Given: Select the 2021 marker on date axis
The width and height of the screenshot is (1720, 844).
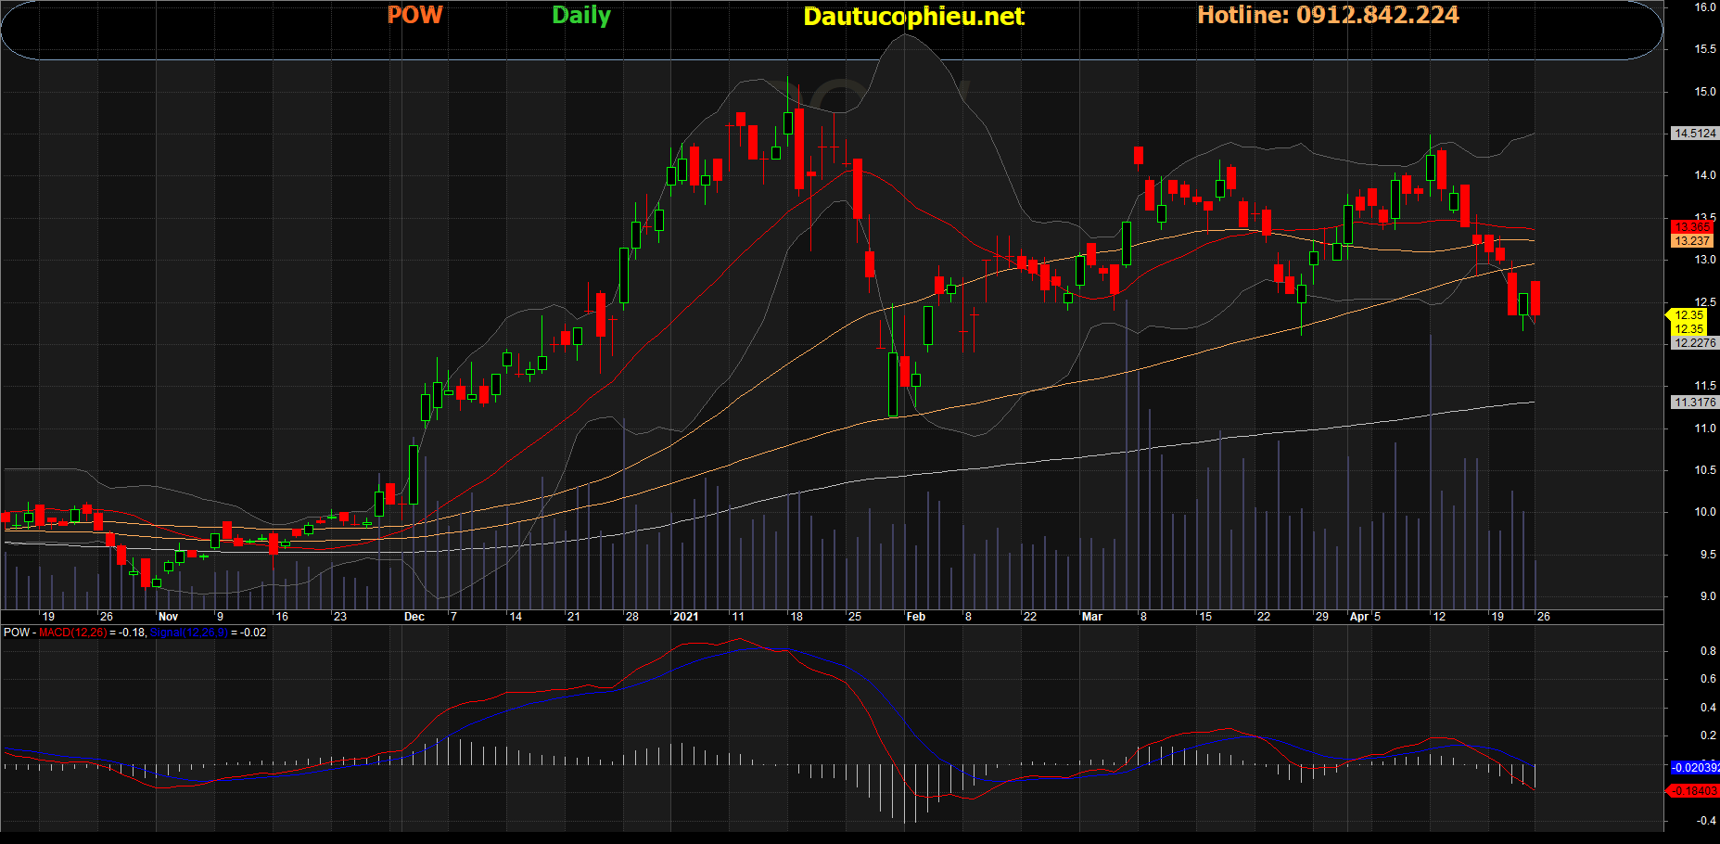Looking at the screenshot, I should [685, 617].
